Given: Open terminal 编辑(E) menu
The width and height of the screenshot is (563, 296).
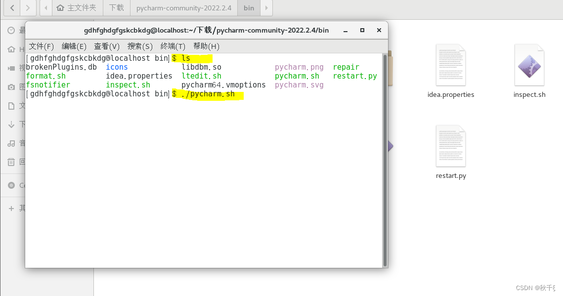Looking at the screenshot, I should point(74,46).
